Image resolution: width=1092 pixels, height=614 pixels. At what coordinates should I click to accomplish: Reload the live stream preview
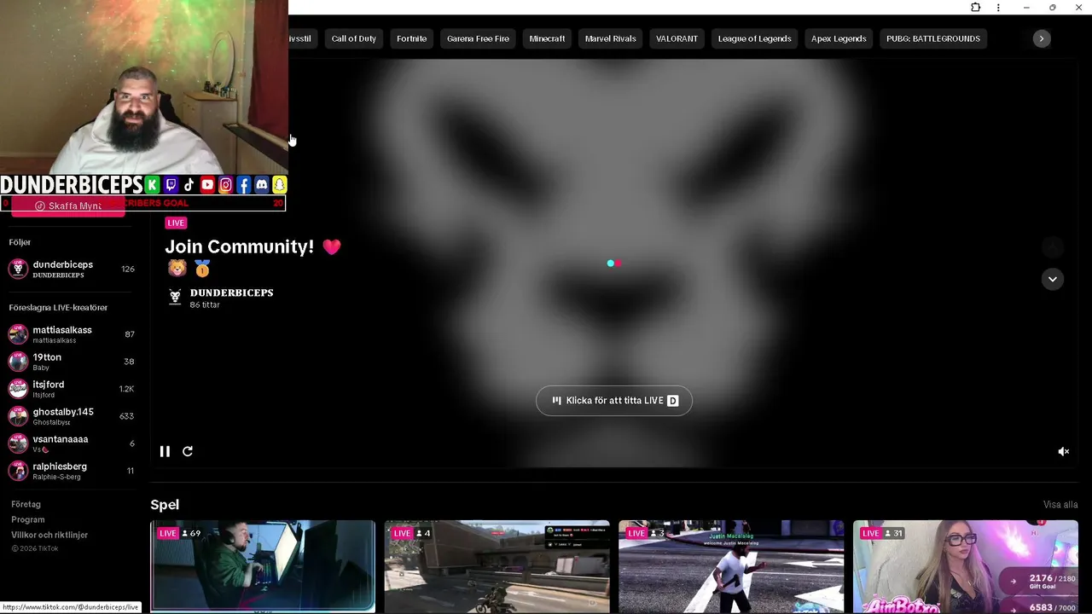[x=188, y=451]
